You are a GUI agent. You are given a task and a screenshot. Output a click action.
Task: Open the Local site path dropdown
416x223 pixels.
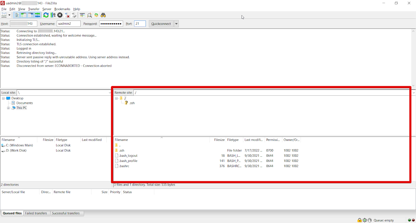pyautogui.click(x=110, y=93)
